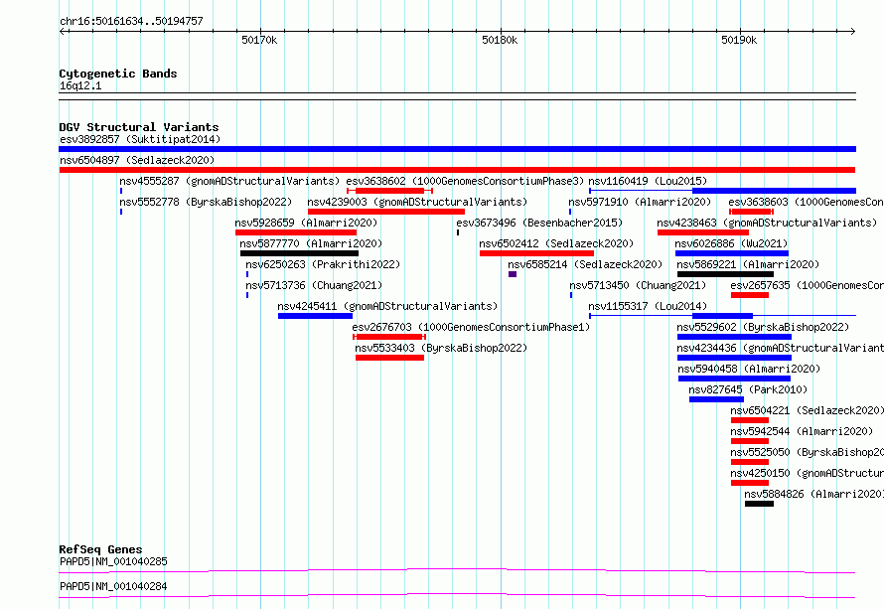Open esv3673496 (Besenbacher2015) label
884x609 pixels.
[539, 223]
